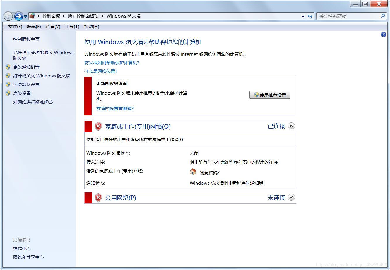The image size is (390, 270).
Task: Click the shield icon beside 高级设置
Action: tap(8, 93)
